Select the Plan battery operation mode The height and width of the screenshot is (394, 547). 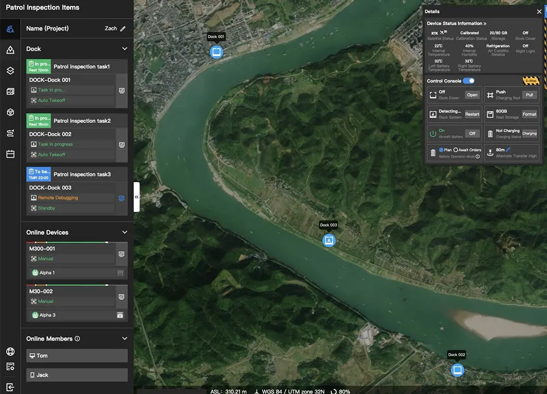click(x=441, y=150)
